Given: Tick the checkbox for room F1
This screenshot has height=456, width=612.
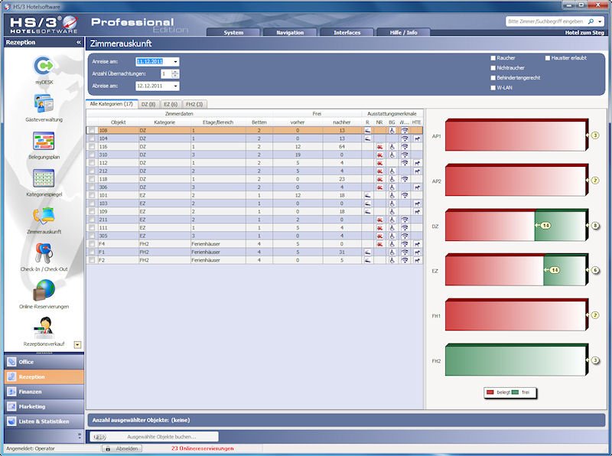Looking at the screenshot, I should pos(92,252).
